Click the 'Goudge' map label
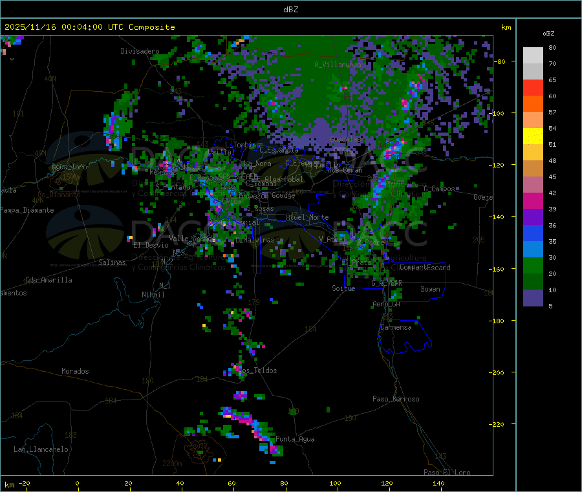 283,195
